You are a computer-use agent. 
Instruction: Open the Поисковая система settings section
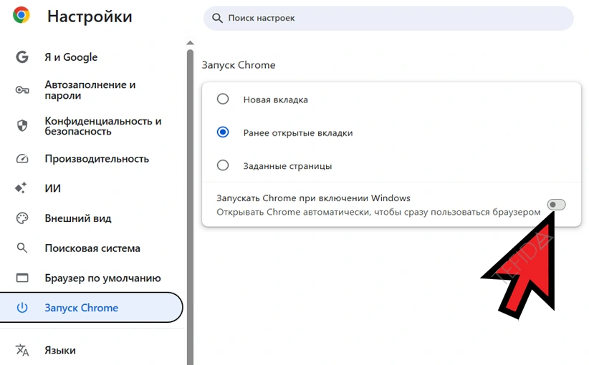[x=91, y=248]
